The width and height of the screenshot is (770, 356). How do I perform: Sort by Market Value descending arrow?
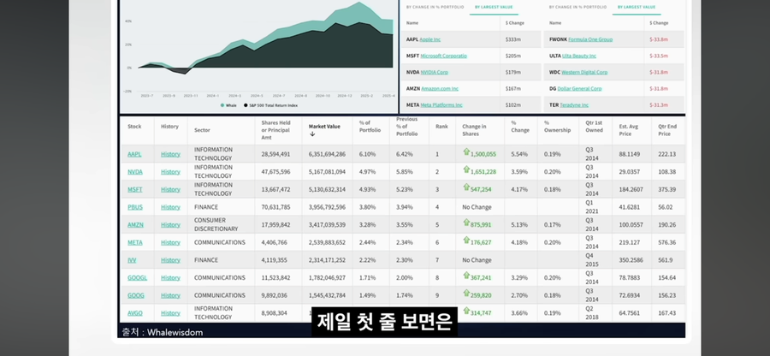click(311, 134)
